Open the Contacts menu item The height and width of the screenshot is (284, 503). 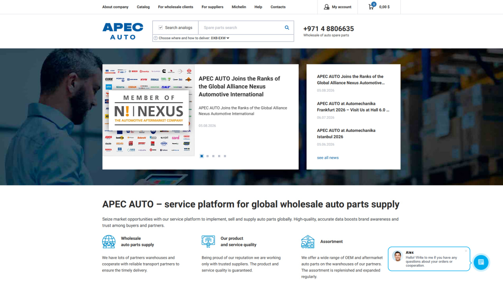click(278, 7)
